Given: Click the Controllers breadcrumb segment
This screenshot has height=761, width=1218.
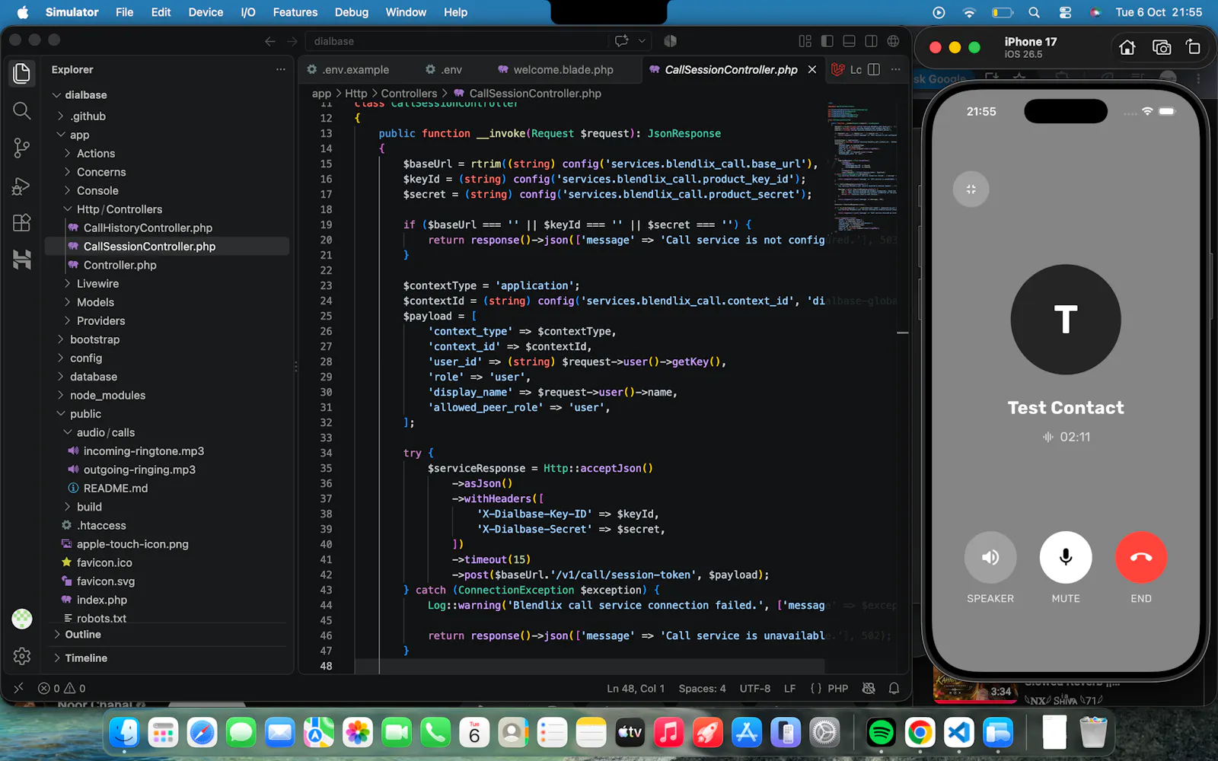Looking at the screenshot, I should coord(409,94).
